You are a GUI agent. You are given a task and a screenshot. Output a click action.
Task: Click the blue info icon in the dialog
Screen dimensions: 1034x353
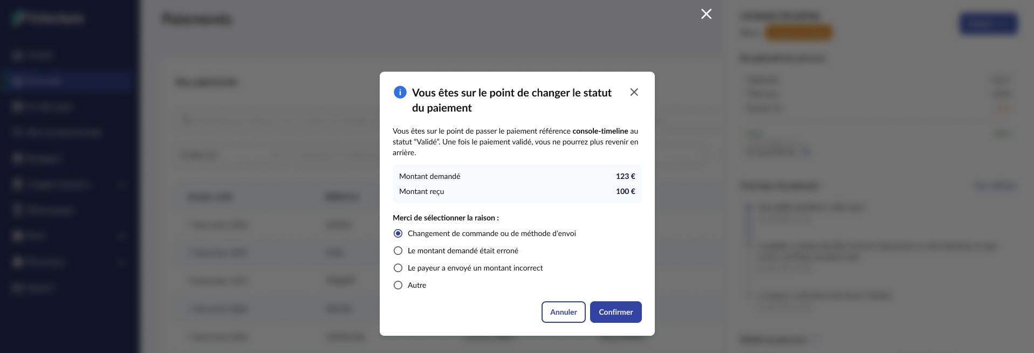pyautogui.click(x=400, y=92)
